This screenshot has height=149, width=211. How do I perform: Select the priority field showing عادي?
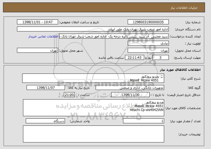point(148,43)
